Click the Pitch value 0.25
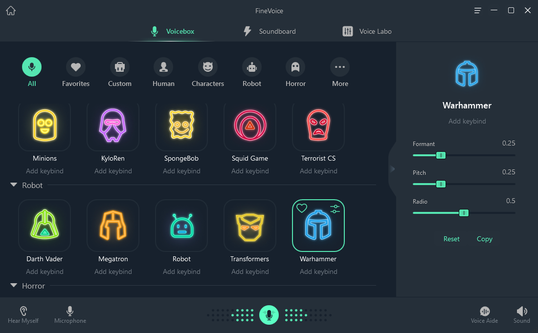Viewport: 538px width, 333px height. point(509,172)
